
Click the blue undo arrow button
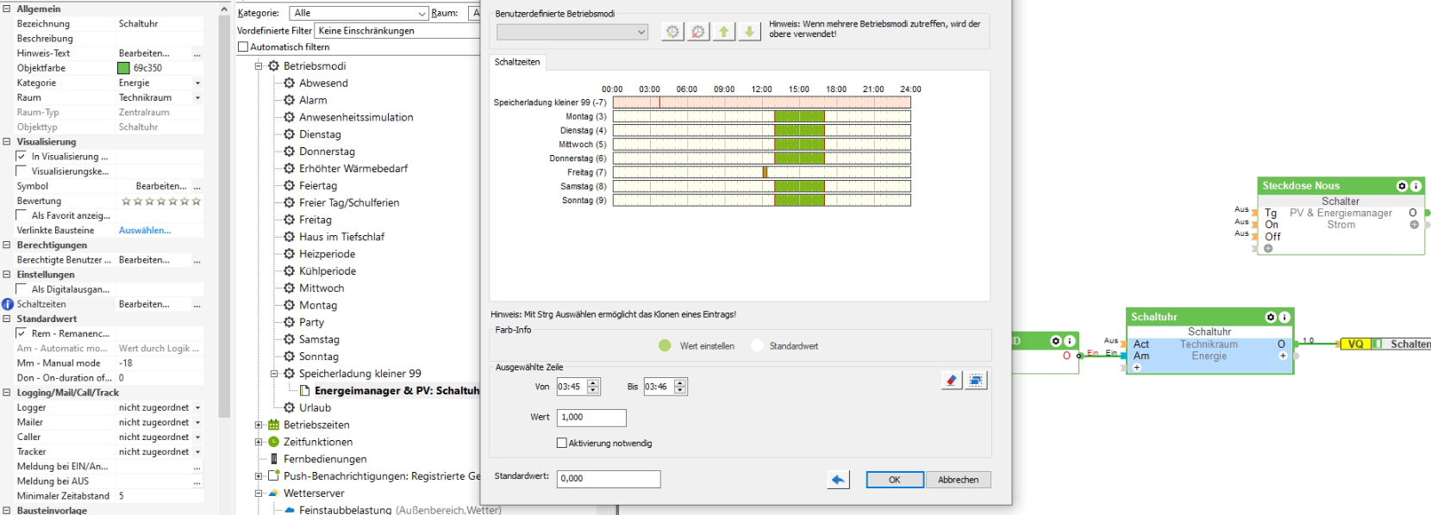click(x=838, y=480)
